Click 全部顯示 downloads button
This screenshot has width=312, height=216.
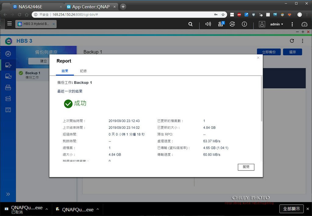(x=292, y=209)
